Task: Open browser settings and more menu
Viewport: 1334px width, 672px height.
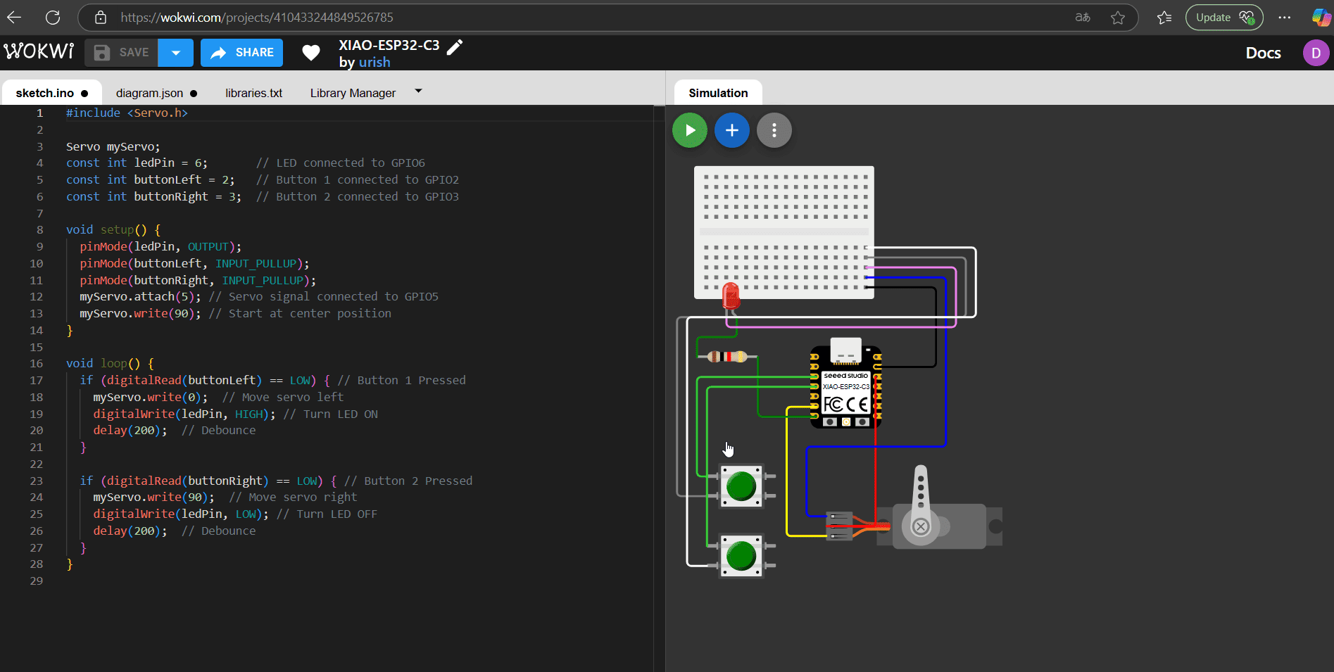Action: (x=1284, y=18)
